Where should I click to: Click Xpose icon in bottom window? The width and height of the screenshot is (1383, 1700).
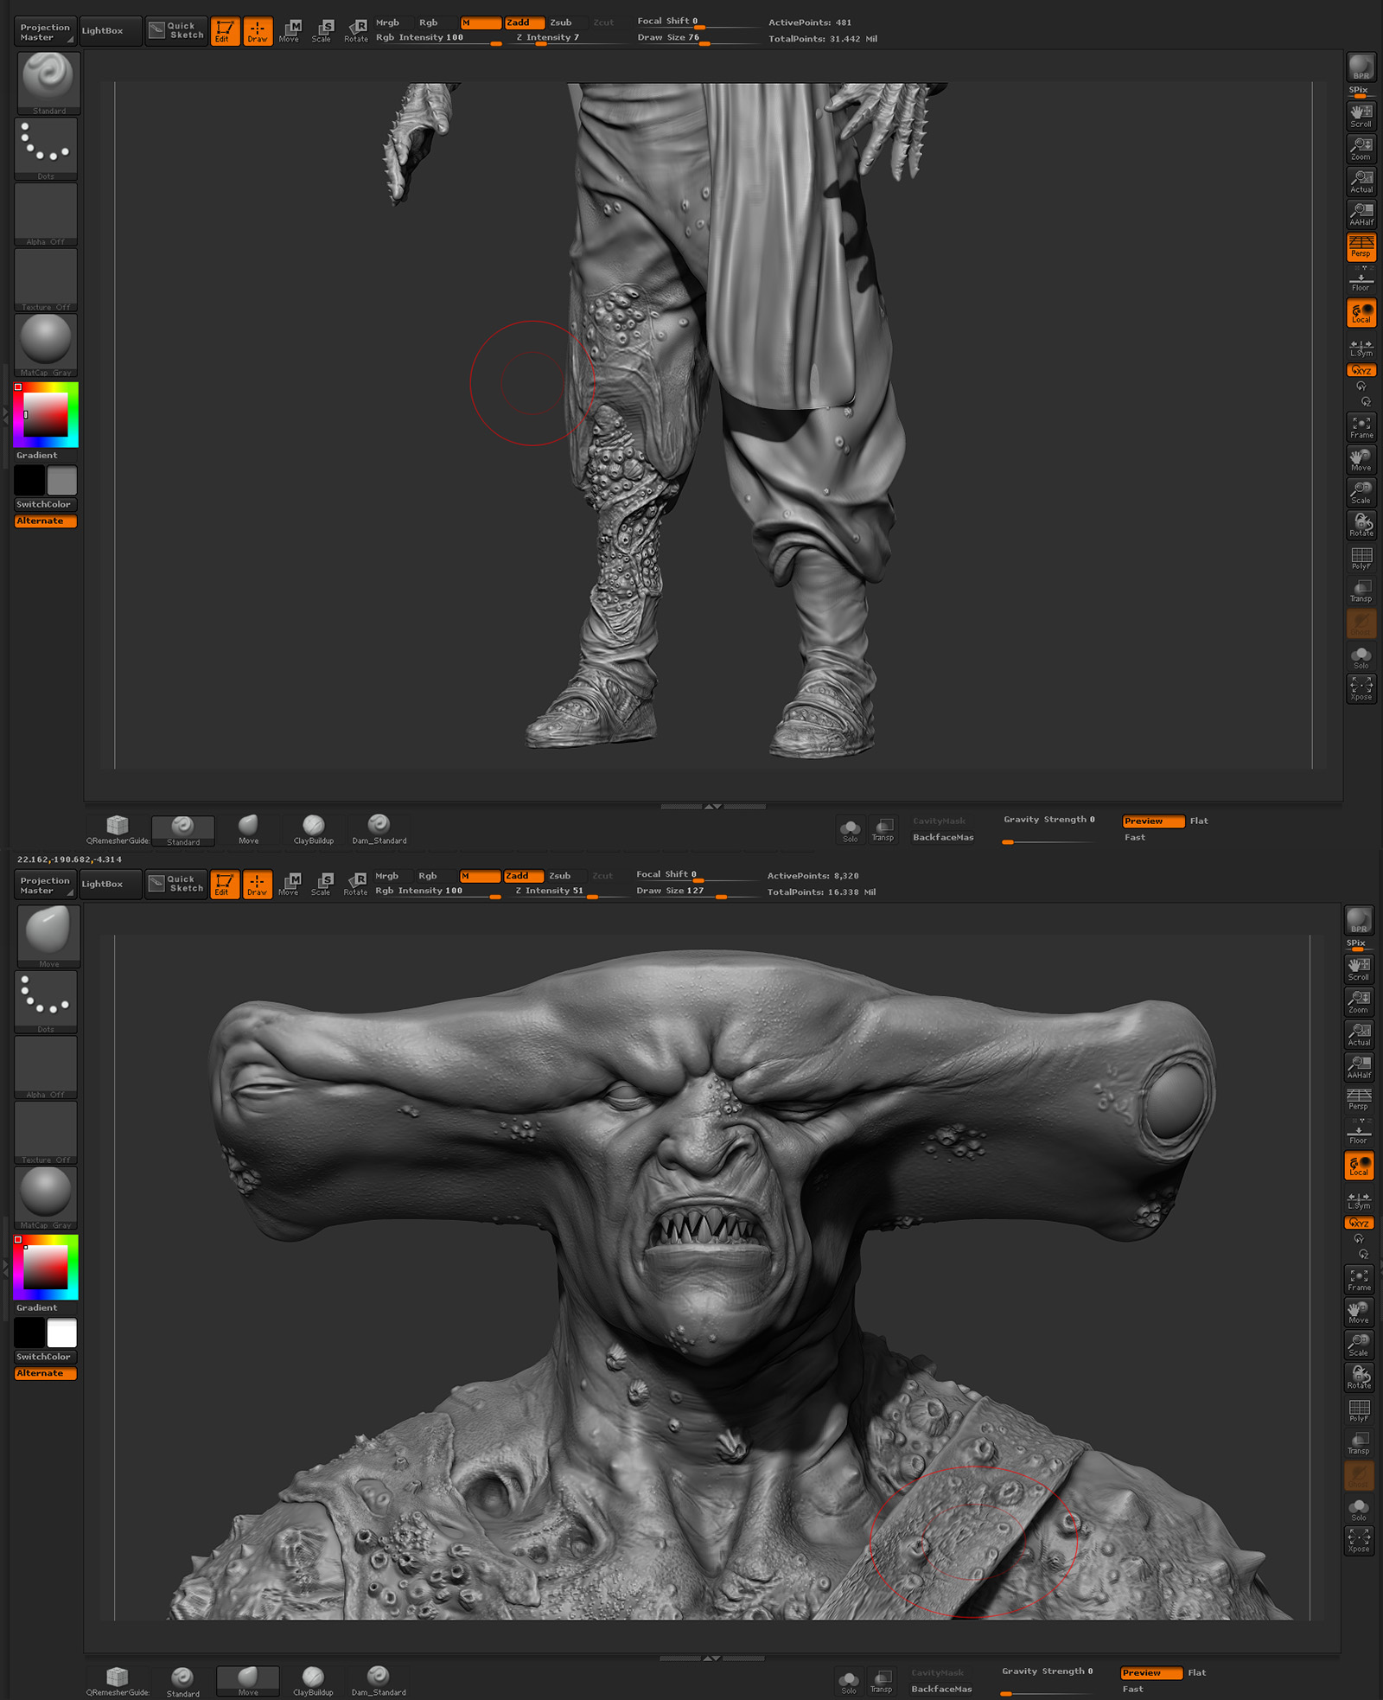point(1359,1541)
